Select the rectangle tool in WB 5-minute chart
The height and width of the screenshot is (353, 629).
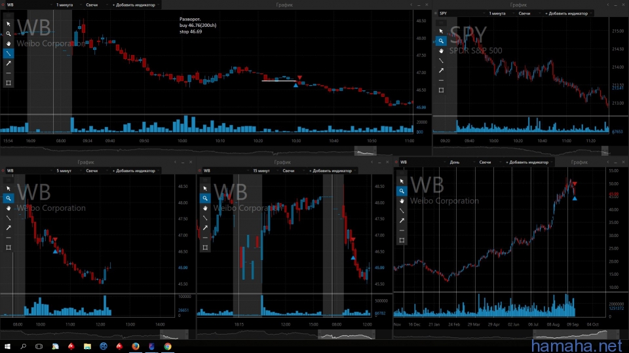9,248
